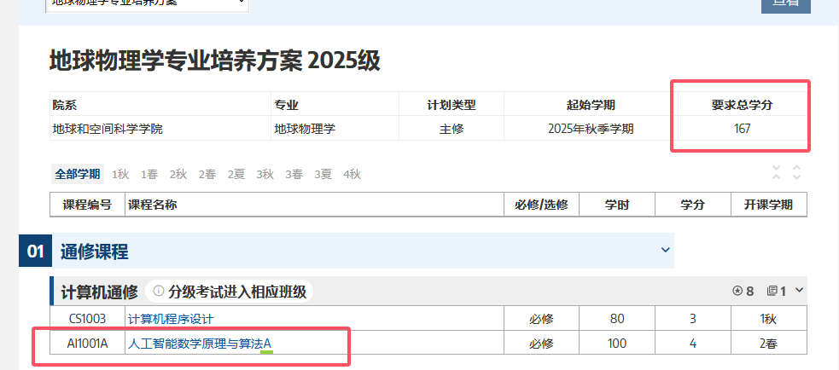Show the 3秋 semester courses
The height and width of the screenshot is (370, 839).
(265, 175)
